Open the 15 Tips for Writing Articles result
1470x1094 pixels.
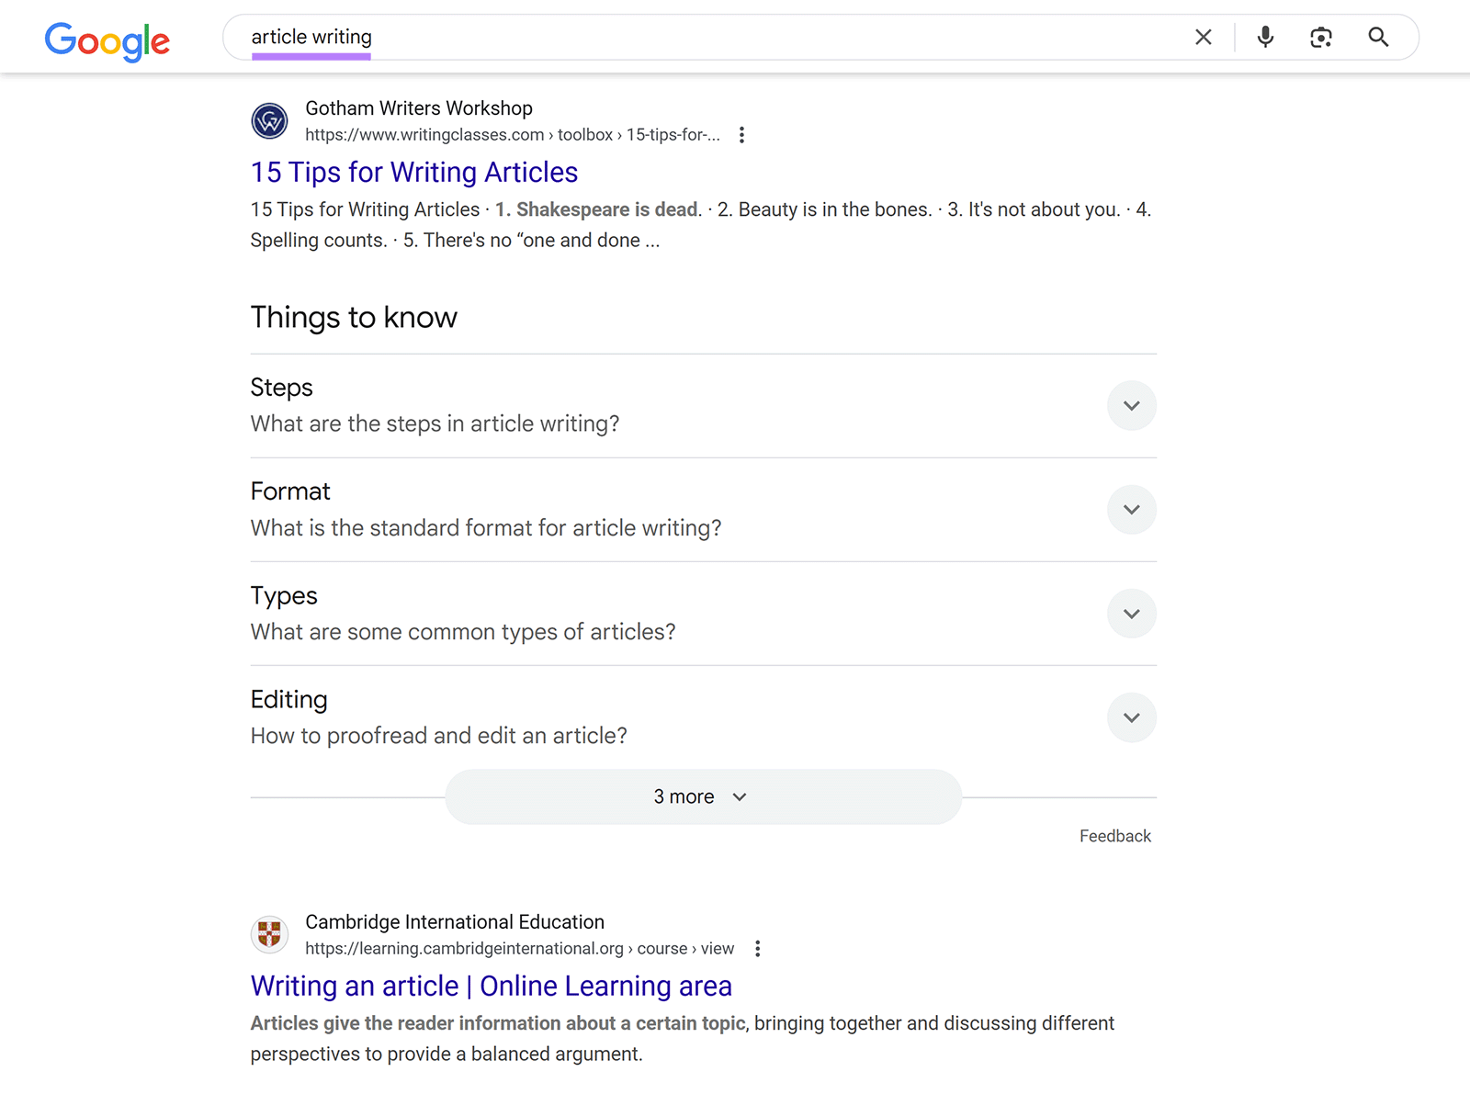[414, 173]
